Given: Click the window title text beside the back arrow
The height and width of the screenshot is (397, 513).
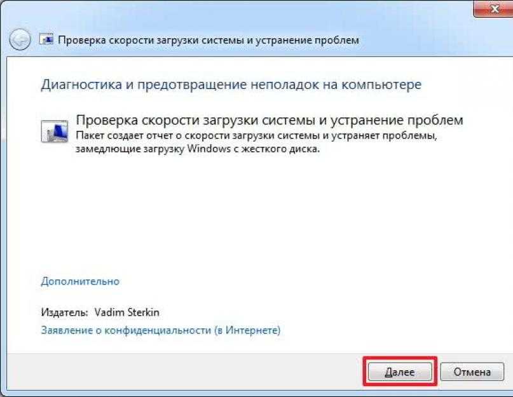Looking at the screenshot, I should click(209, 40).
